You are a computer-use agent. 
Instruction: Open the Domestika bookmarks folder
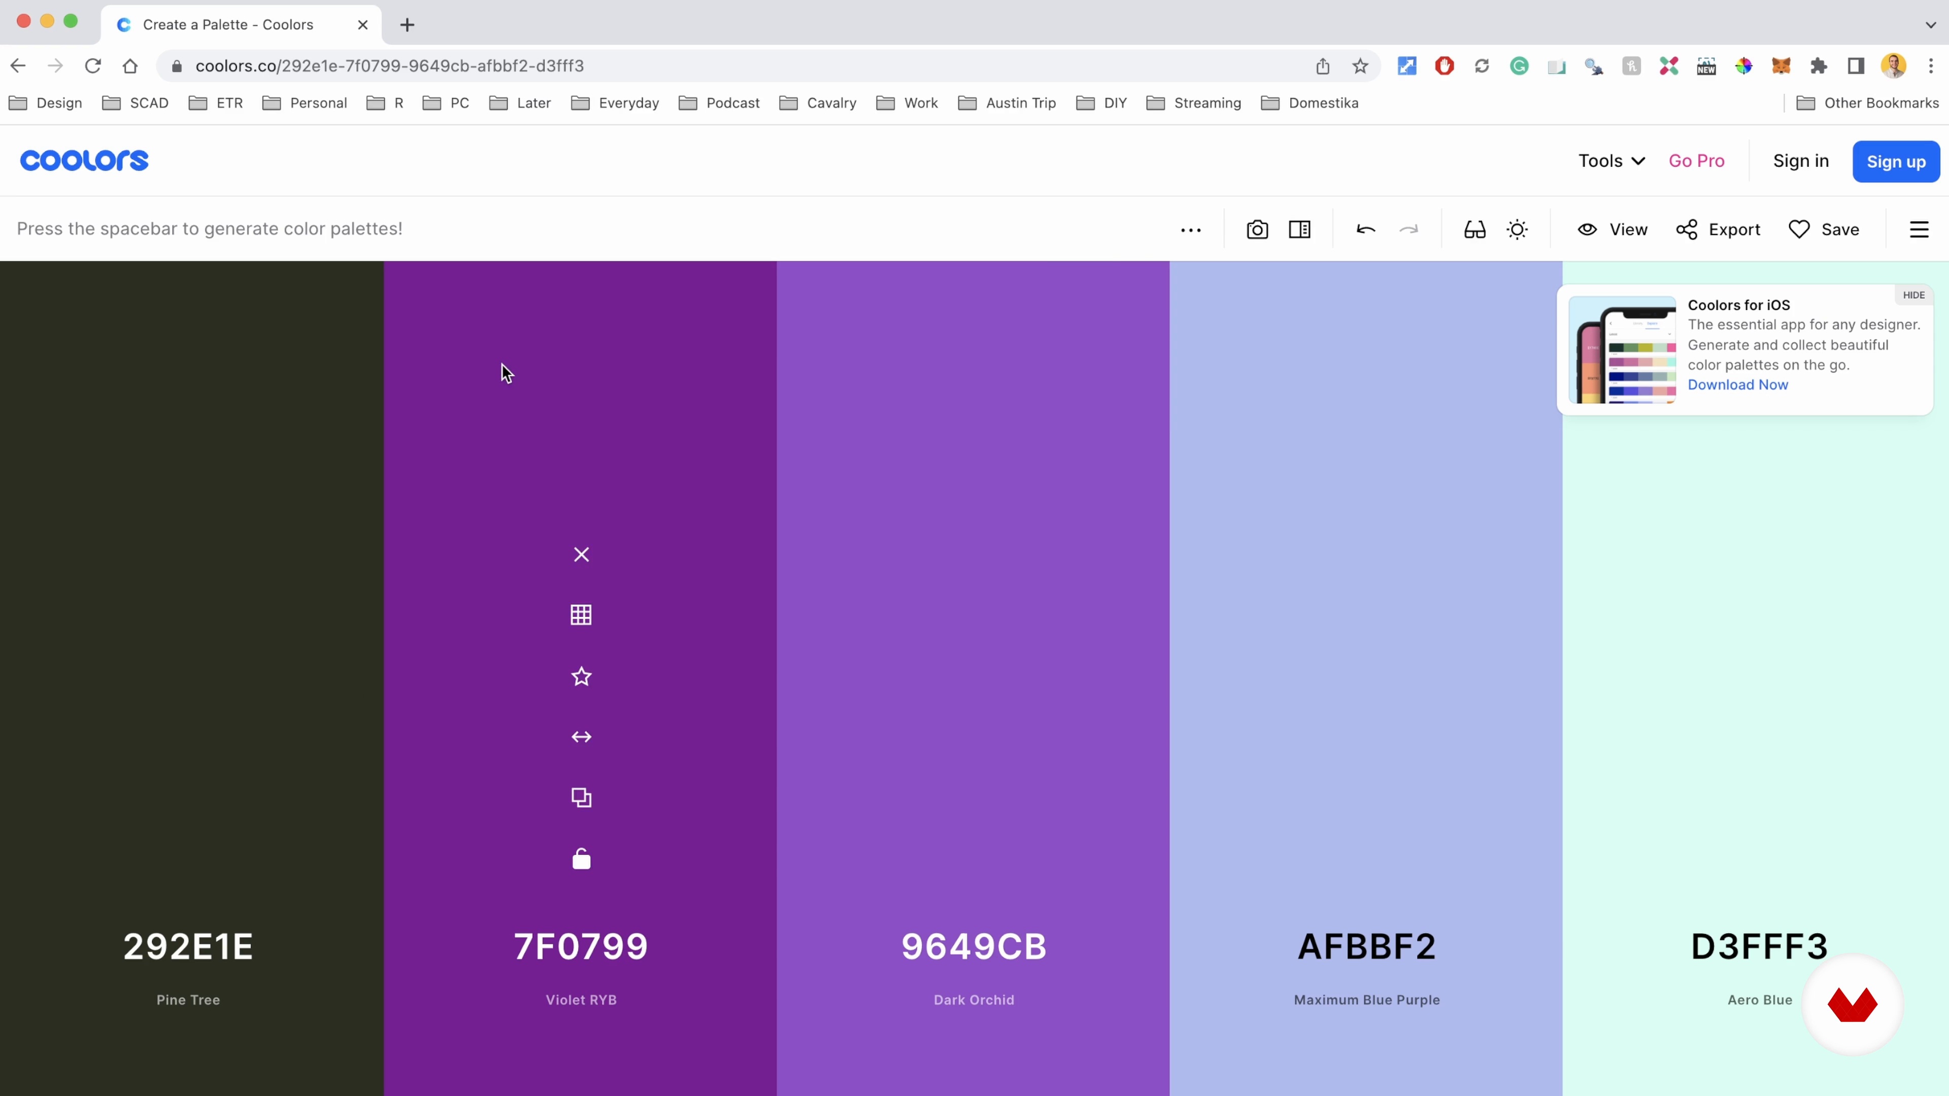point(1309,103)
